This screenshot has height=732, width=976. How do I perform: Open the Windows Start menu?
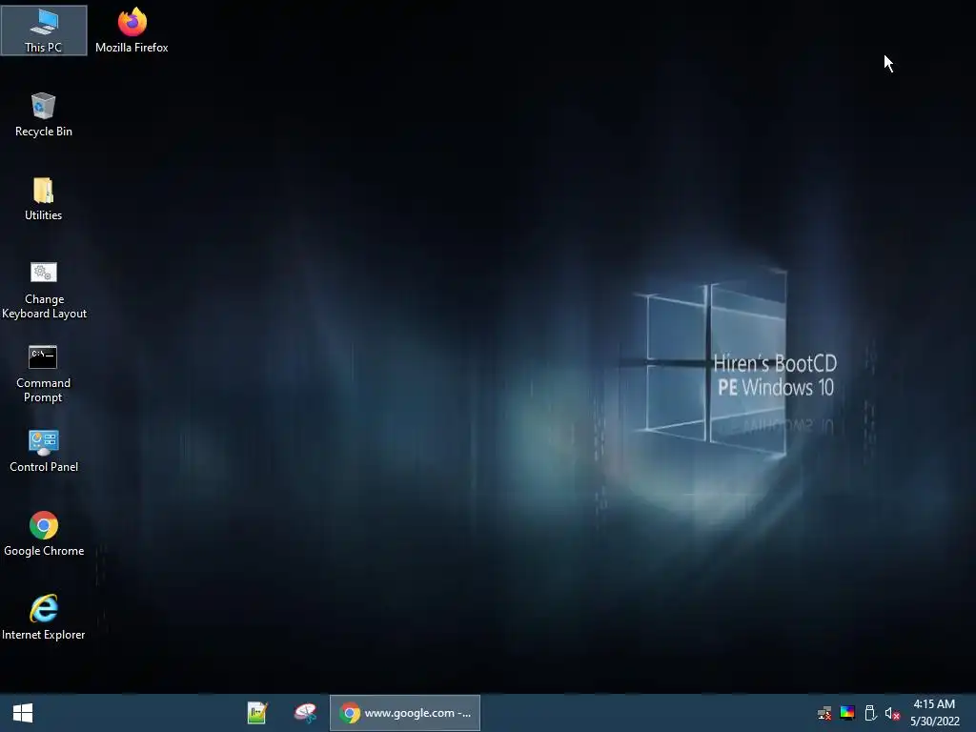23,713
